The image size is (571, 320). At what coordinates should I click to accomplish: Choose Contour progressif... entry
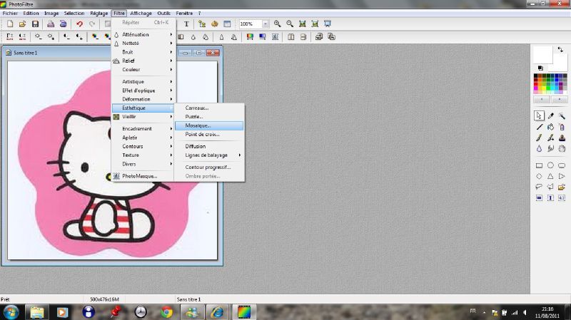coord(209,167)
